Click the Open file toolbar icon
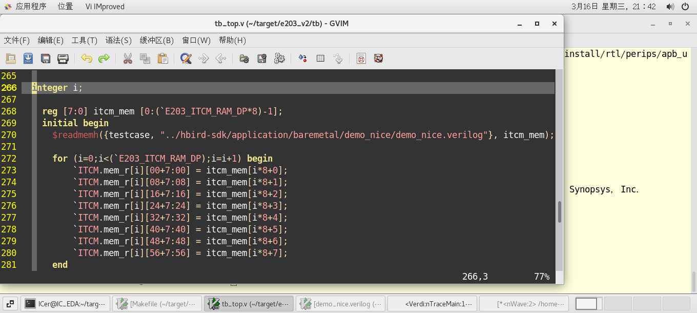 pos(11,58)
